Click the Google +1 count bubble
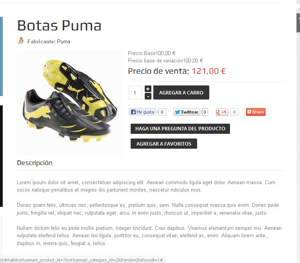 pos(234,112)
